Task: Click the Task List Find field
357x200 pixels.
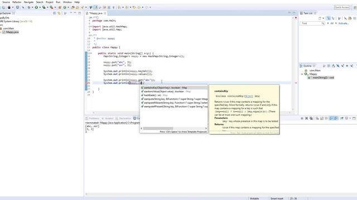Action: point(312,23)
